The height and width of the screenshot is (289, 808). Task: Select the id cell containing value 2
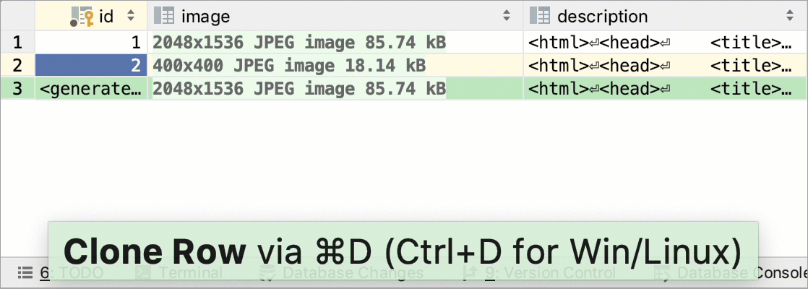click(91, 66)
